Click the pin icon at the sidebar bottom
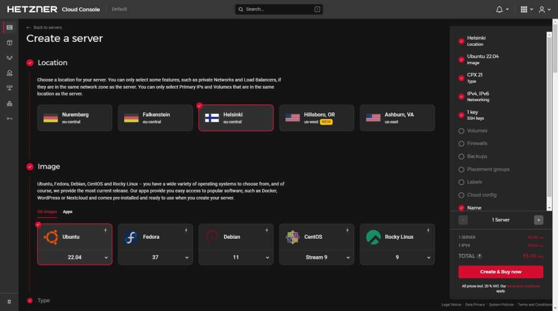The image size is (558, 311). coord(9,301)
